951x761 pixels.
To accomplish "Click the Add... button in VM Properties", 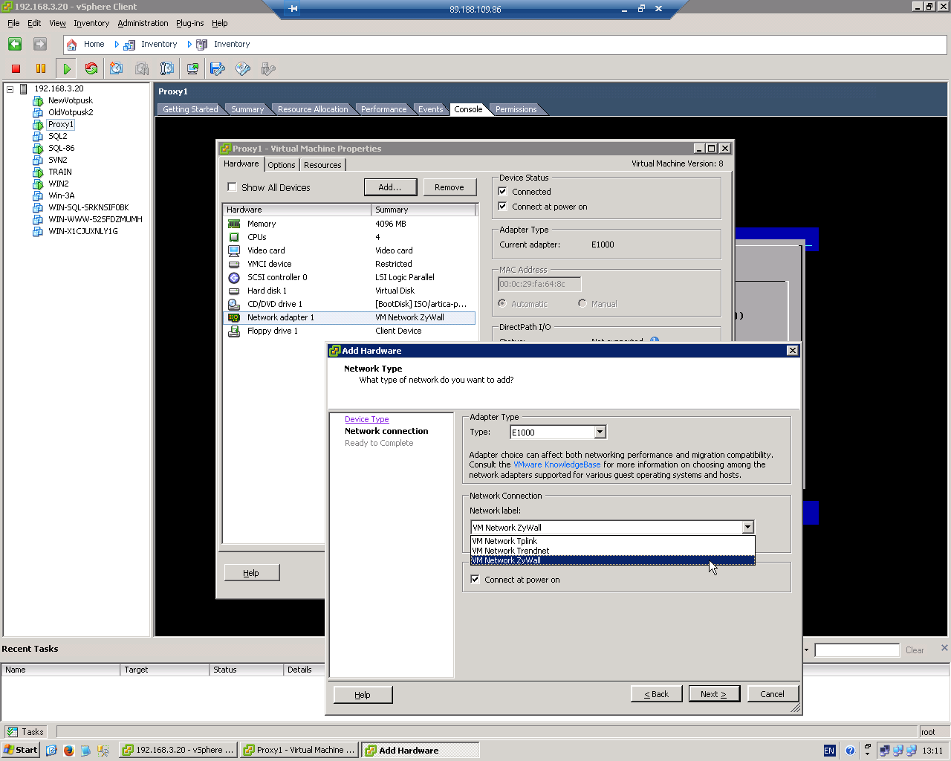I will coord(390,187).
